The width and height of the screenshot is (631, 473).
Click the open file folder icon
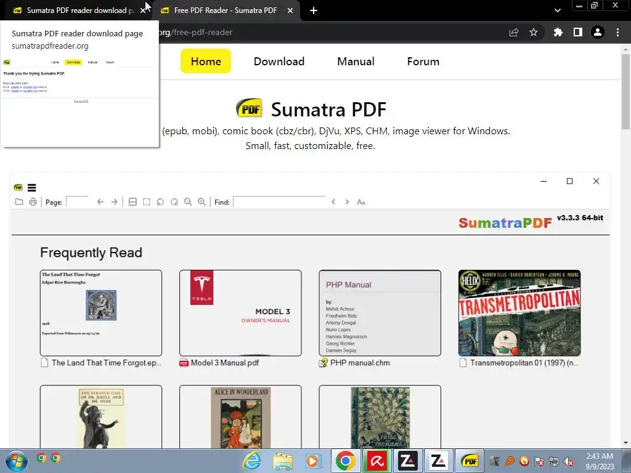pyautogui.click(x=19, y=202)
